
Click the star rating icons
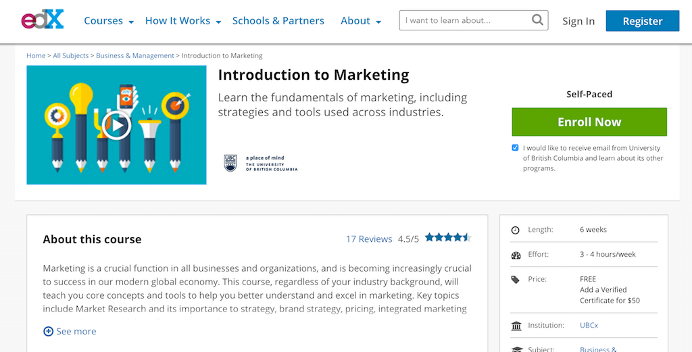pos(448,238)
